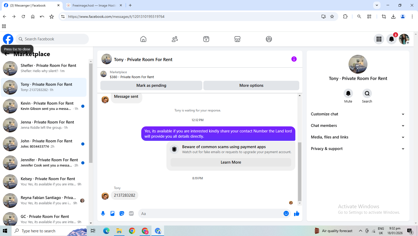
Task: Open Microsoft Edge in the taskbar
Action: point(106,231)
